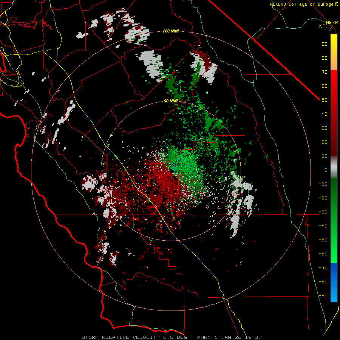Pick the light blue segment near -90
The height and width of the screenshot is (340, 340).
tap(334, 295)
